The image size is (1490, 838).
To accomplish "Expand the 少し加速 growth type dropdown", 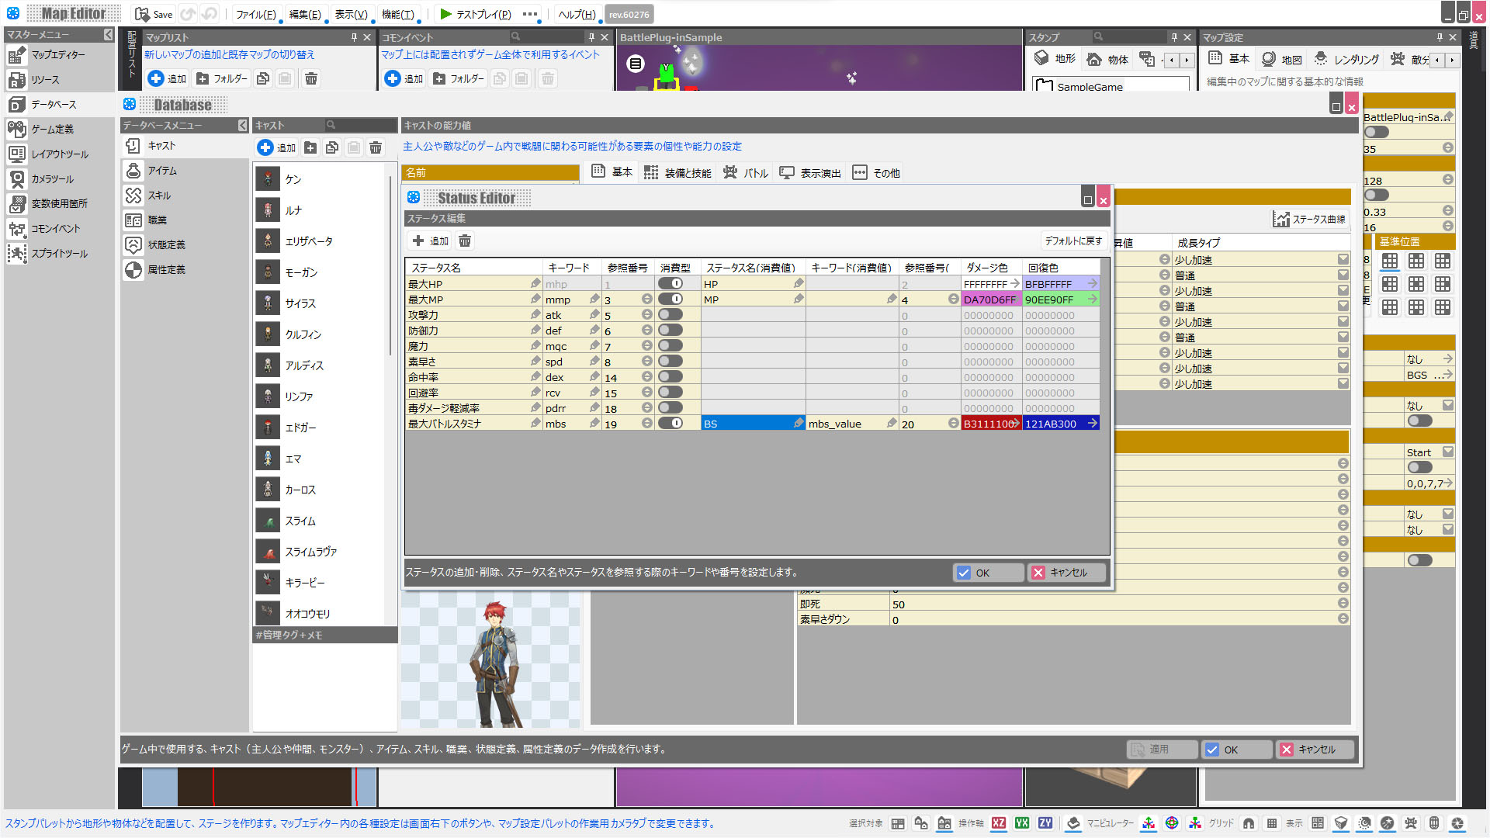I will point(1343,260).
